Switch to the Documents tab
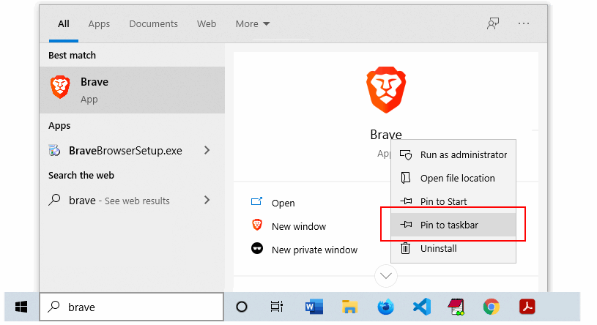The width and height of the screenshot is (597, 325). tap(153, 24)
